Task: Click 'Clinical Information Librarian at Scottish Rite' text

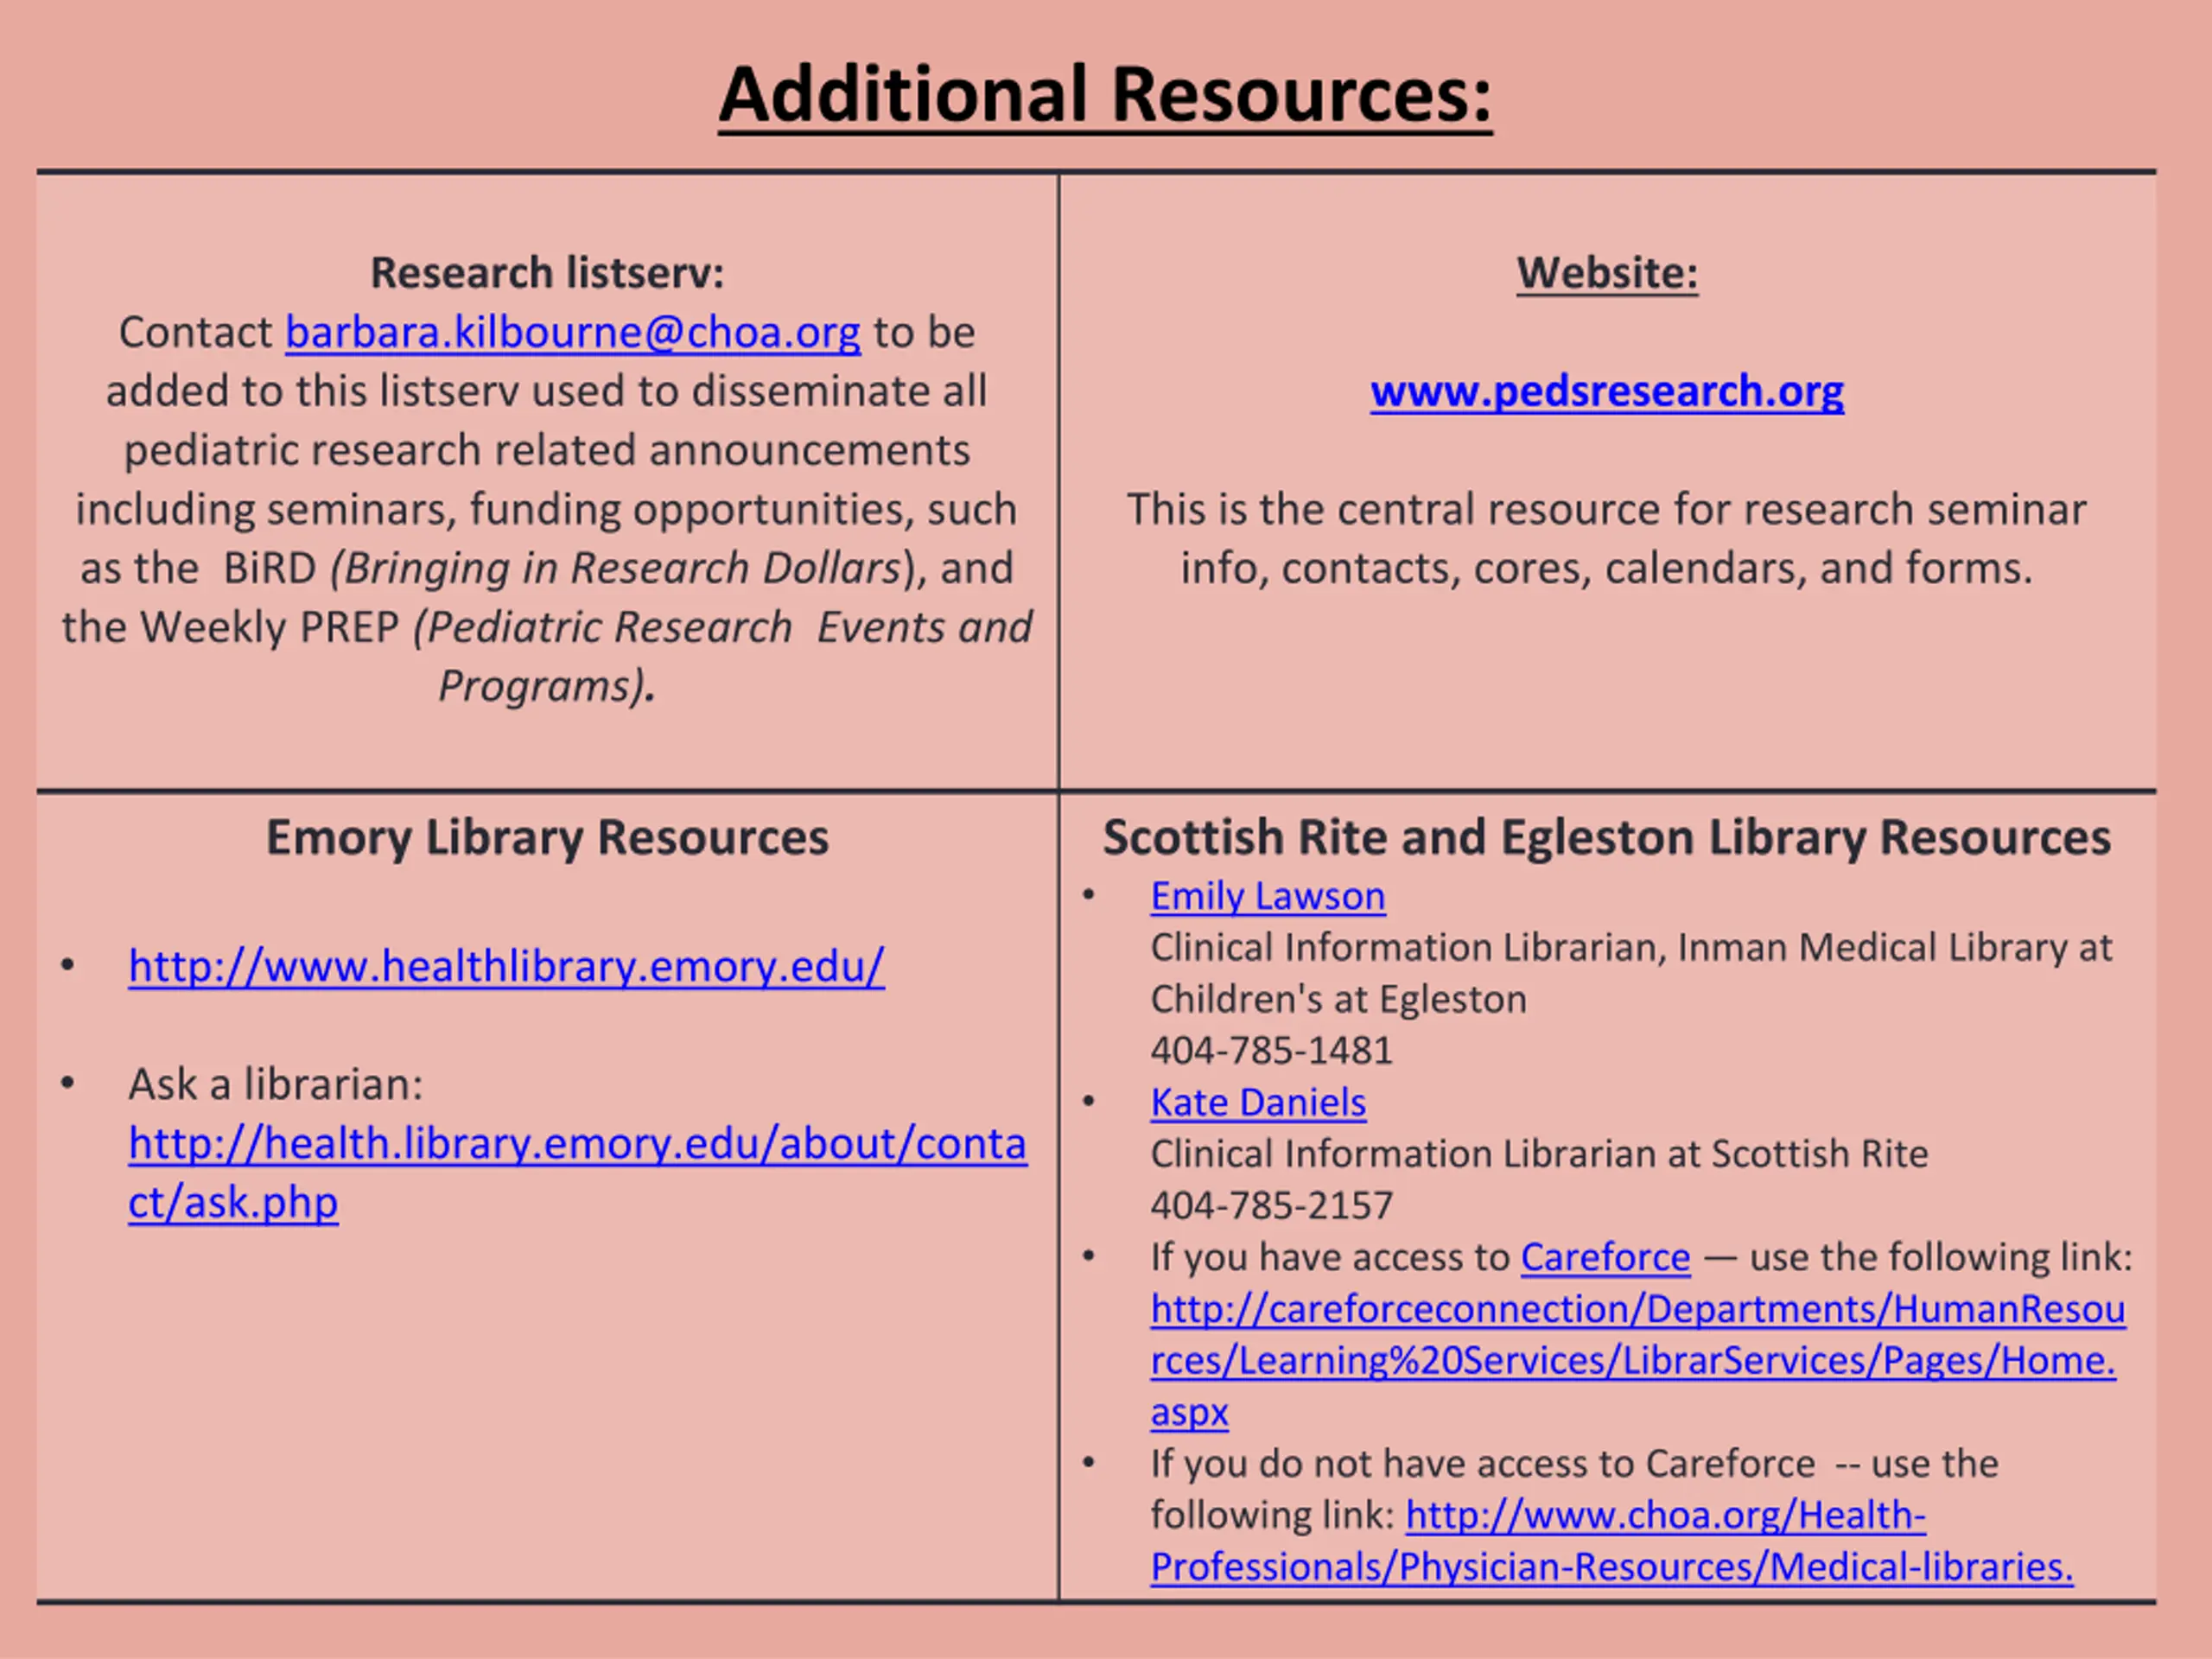Action: click(1539, 1154)
